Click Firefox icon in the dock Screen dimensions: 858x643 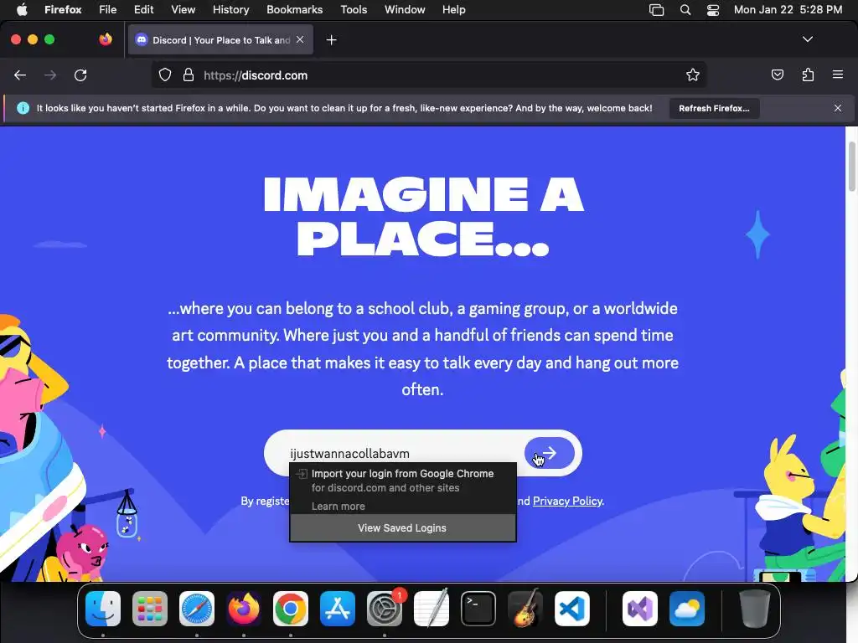pyautogui.click(x=244, y=609)
